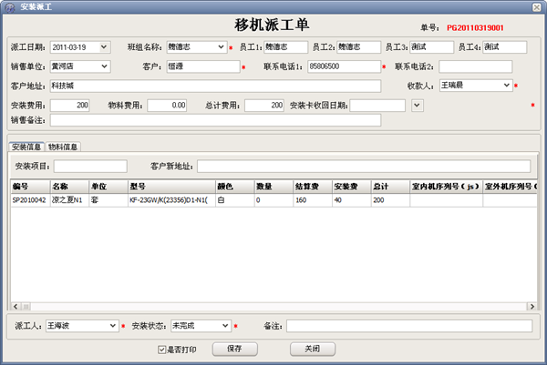This screenshot has height=365, width=547.
Task: Open the 派工人 dropdown
Action: click(113, 325)
